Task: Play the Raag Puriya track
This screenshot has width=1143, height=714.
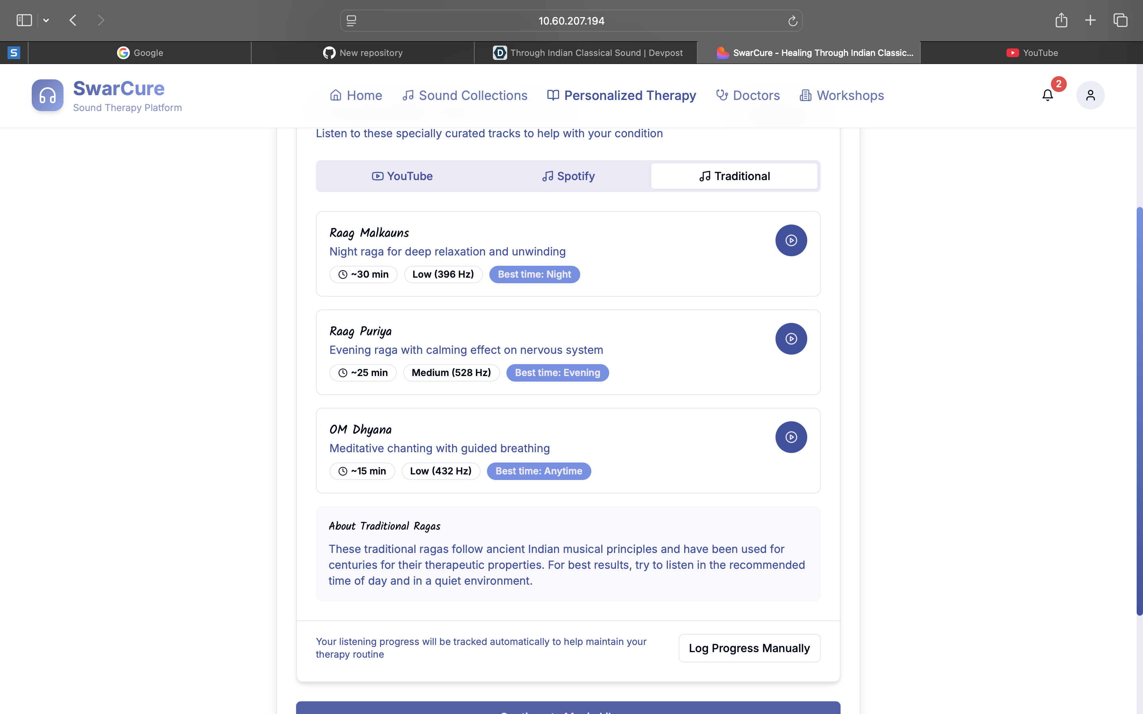Action: click(791, 339)
